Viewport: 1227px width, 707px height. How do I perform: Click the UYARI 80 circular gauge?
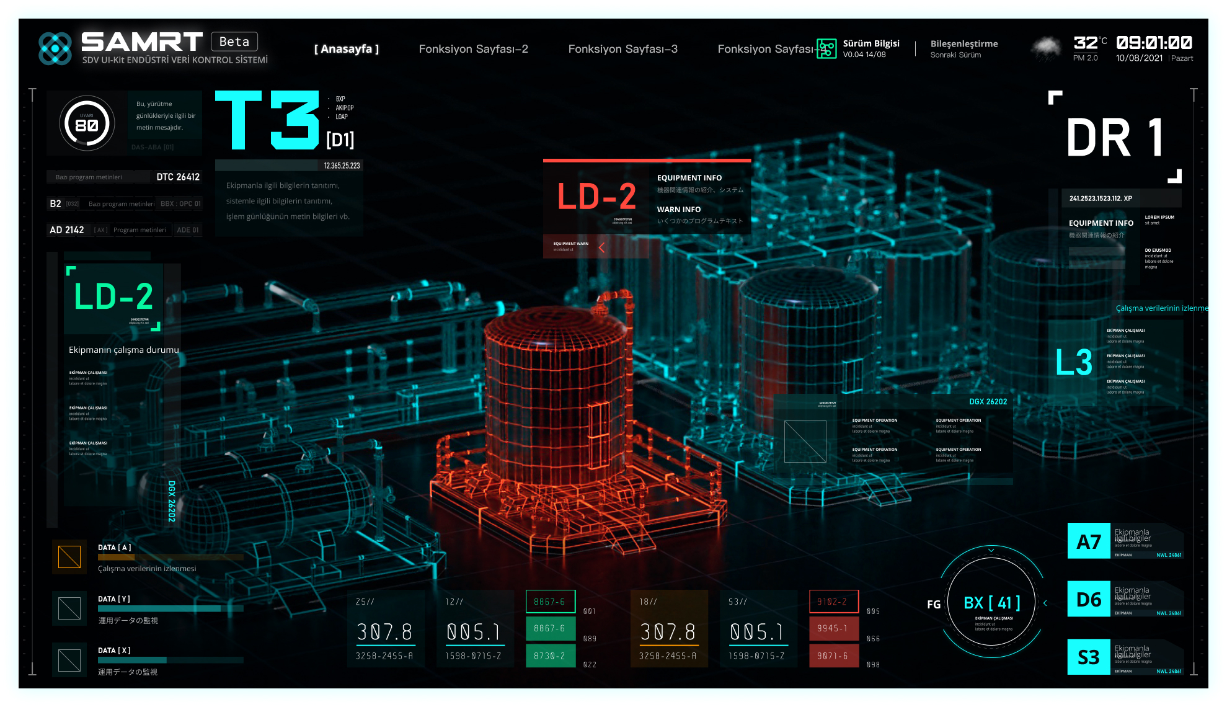(x=87, y=123)
